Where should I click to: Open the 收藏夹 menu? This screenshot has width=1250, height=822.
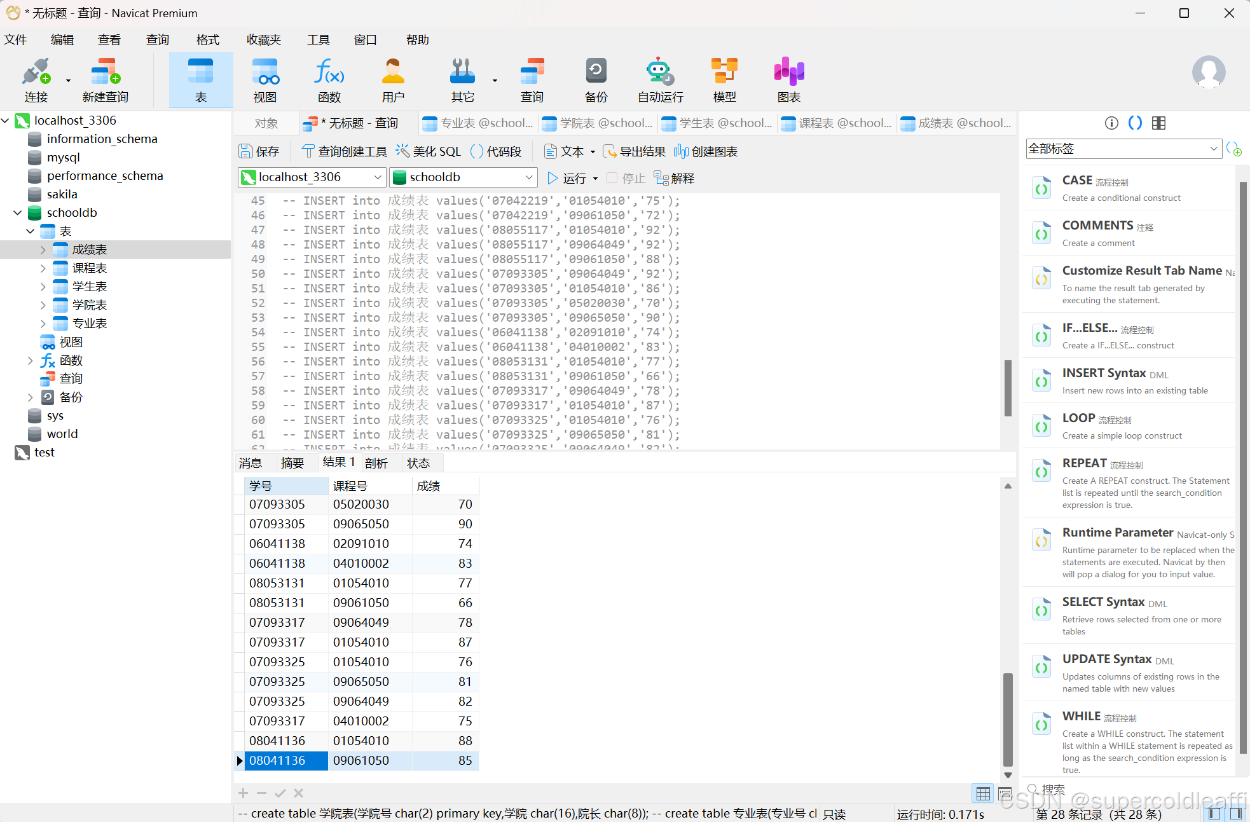point(264,39)
